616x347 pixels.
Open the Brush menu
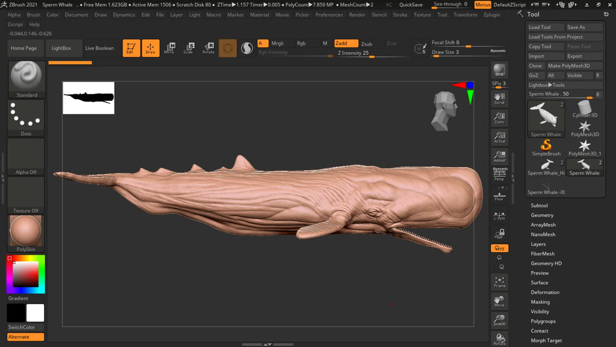[x=33, y=15]
